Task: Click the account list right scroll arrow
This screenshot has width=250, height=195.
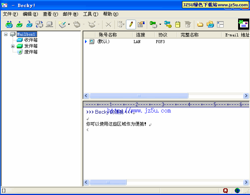Action: click(246, 96)
